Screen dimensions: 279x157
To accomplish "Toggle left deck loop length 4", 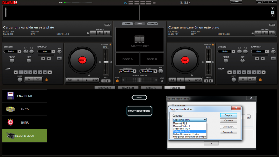I will coord(30,72).
